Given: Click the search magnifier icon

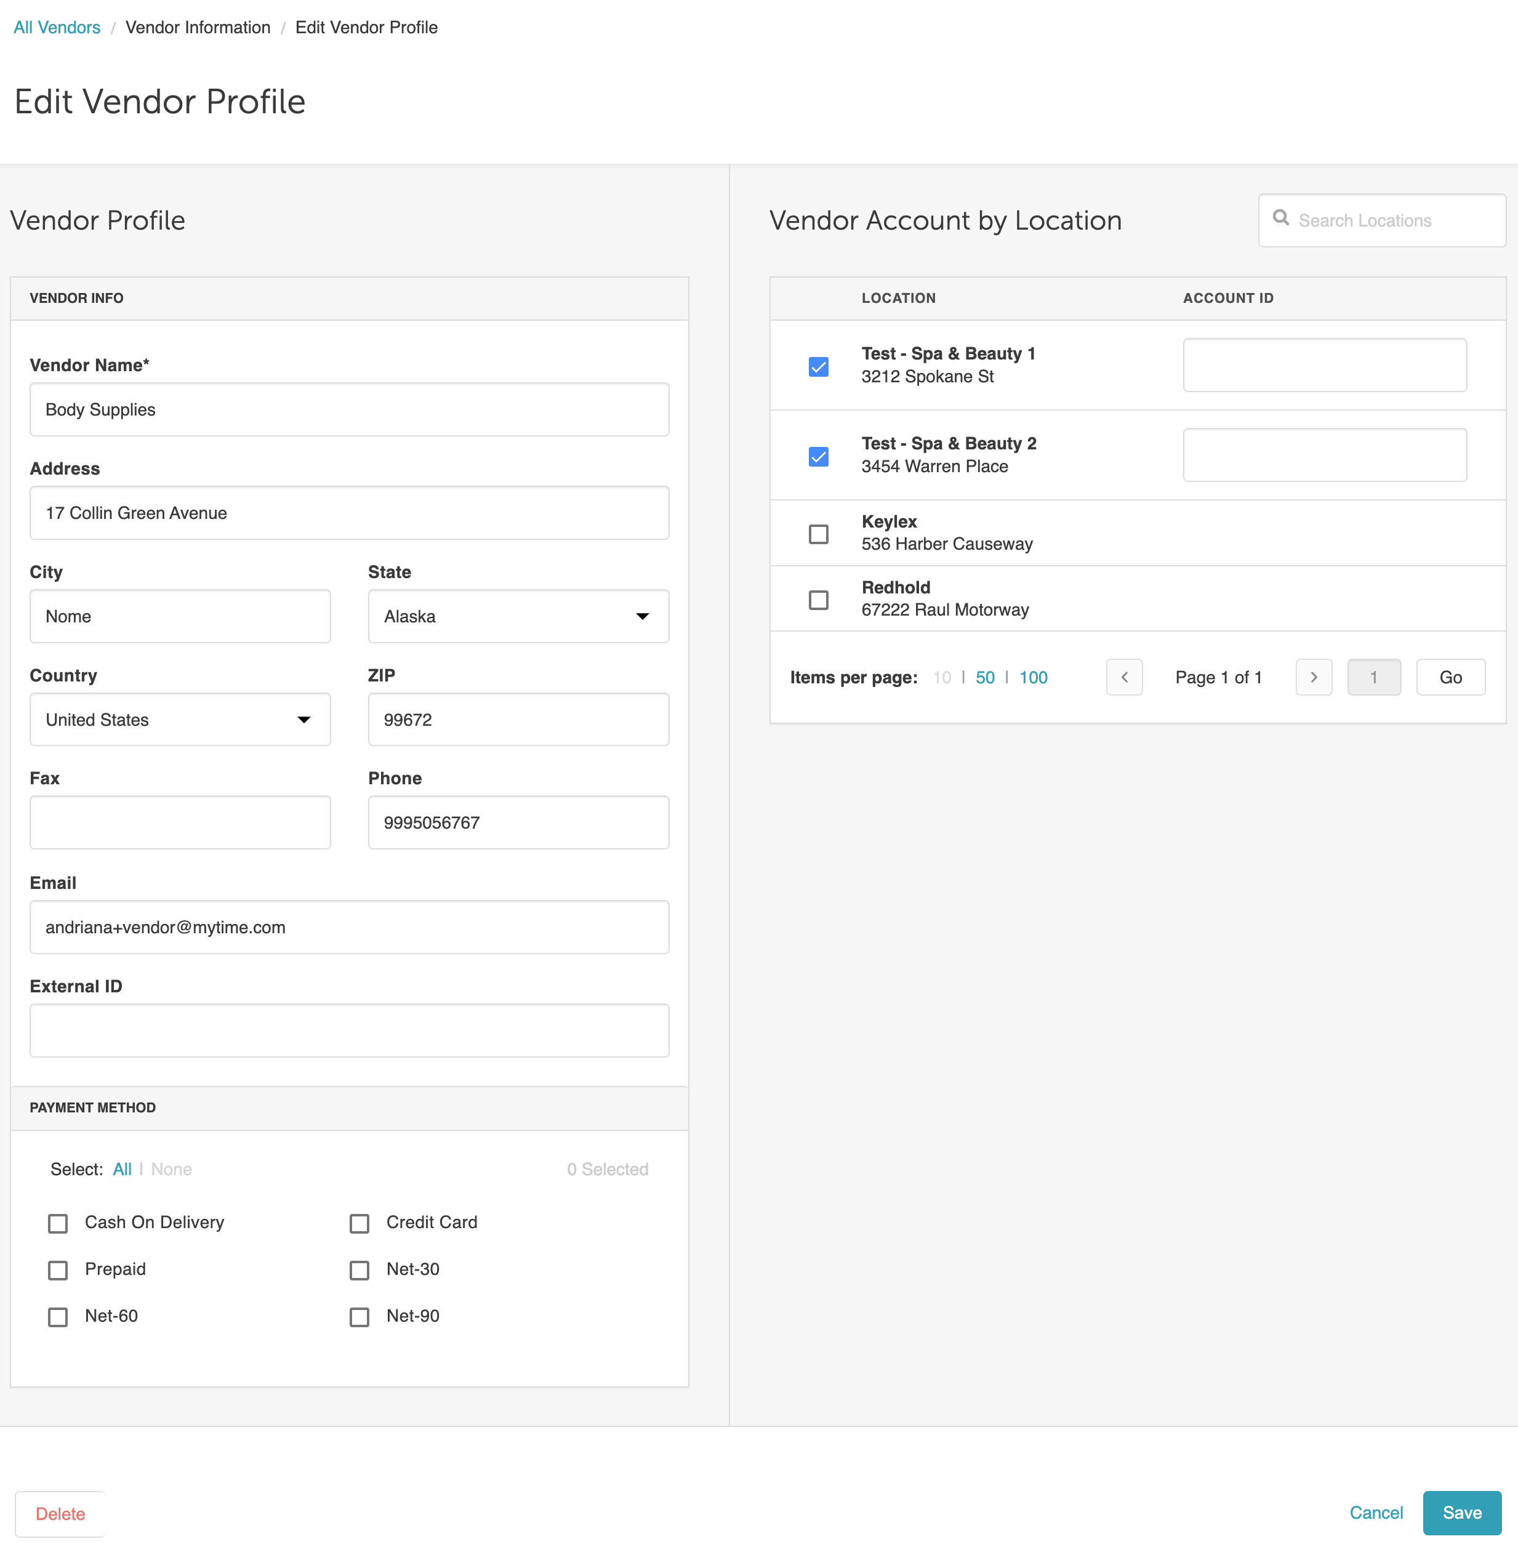Looking at the screenshot, I should click(1280, 218).
